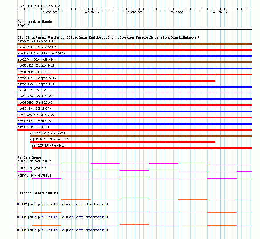Click the red loss bar under nsv428236
The width and height of the screenshot is (260, 239).
(134, 50)
